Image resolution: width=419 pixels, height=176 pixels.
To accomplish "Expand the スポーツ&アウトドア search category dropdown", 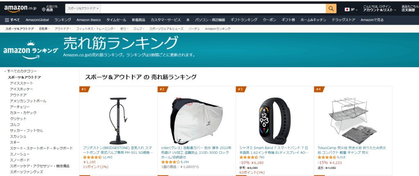I will point(83,9).
